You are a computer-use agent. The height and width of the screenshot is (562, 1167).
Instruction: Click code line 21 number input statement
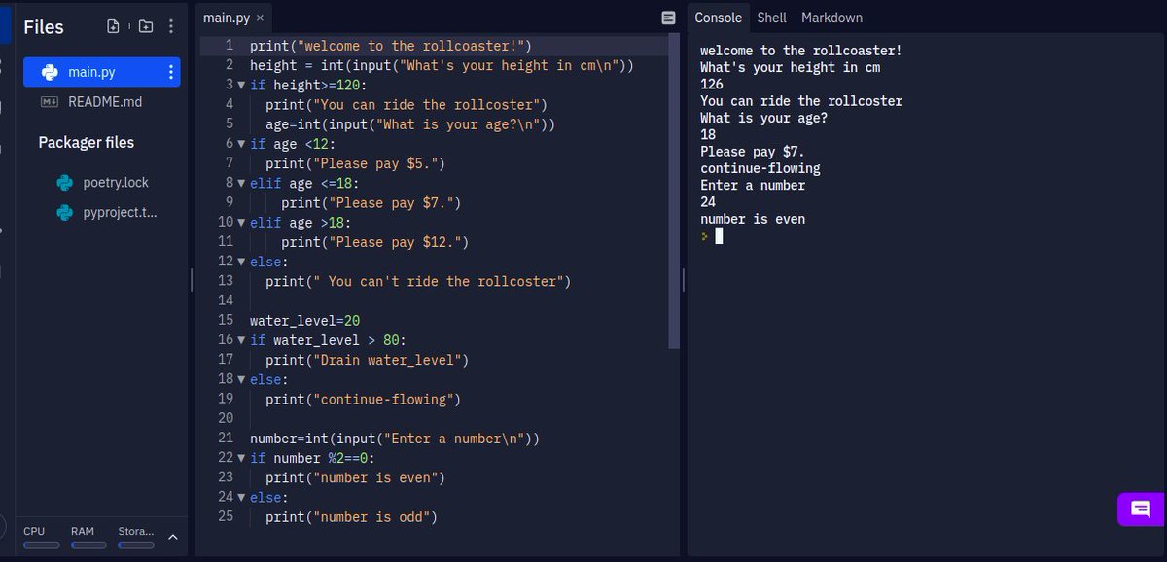pyautogui.click(x=395, y=439)
